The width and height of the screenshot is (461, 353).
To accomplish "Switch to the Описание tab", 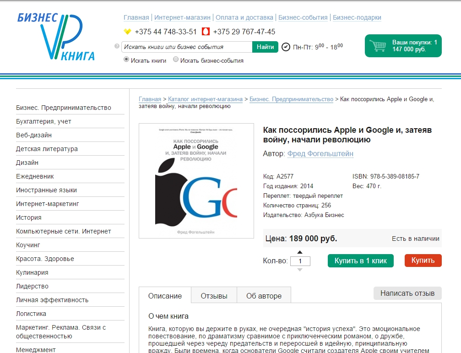I will point(165,296).
